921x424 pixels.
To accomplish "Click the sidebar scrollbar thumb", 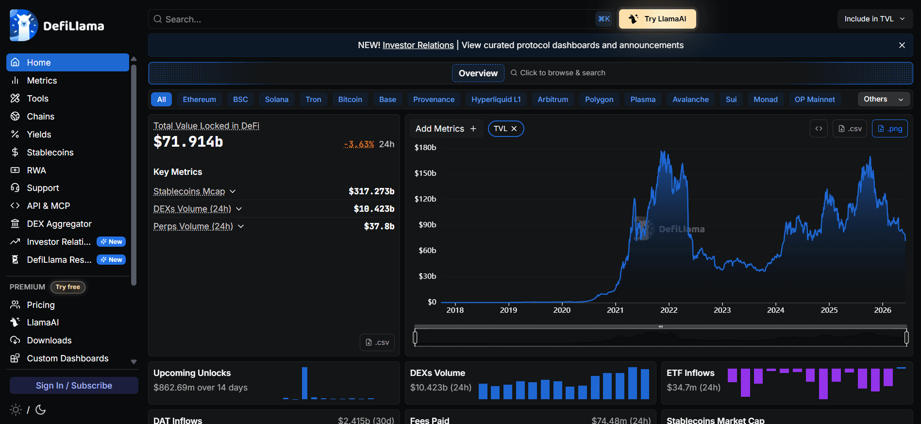I will pyautogui.click(x=134, y=175).
